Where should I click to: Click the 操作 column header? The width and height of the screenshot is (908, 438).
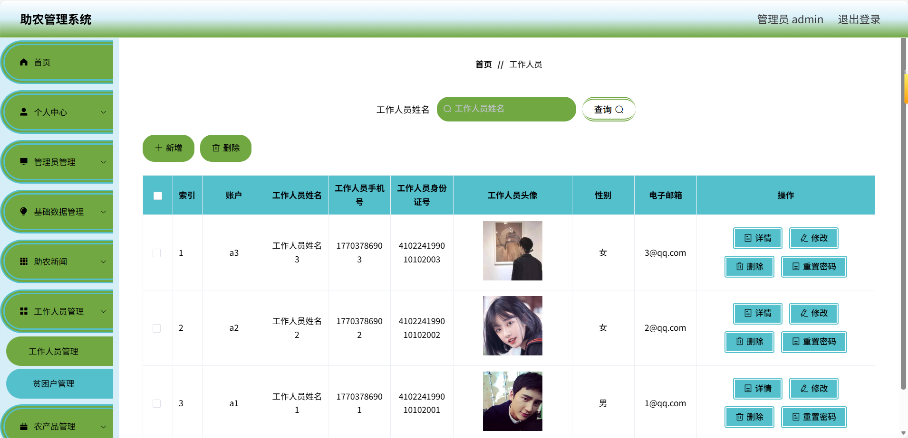[785, 196]
